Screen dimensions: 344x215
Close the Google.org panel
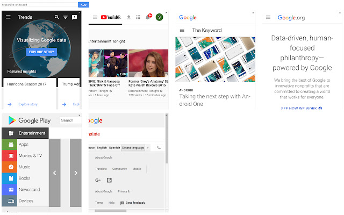click(340, 12)
